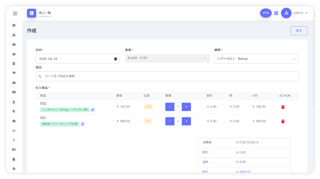
Task: Toggle fullscreen mode icon beside POS
Action: click(276, 13)
